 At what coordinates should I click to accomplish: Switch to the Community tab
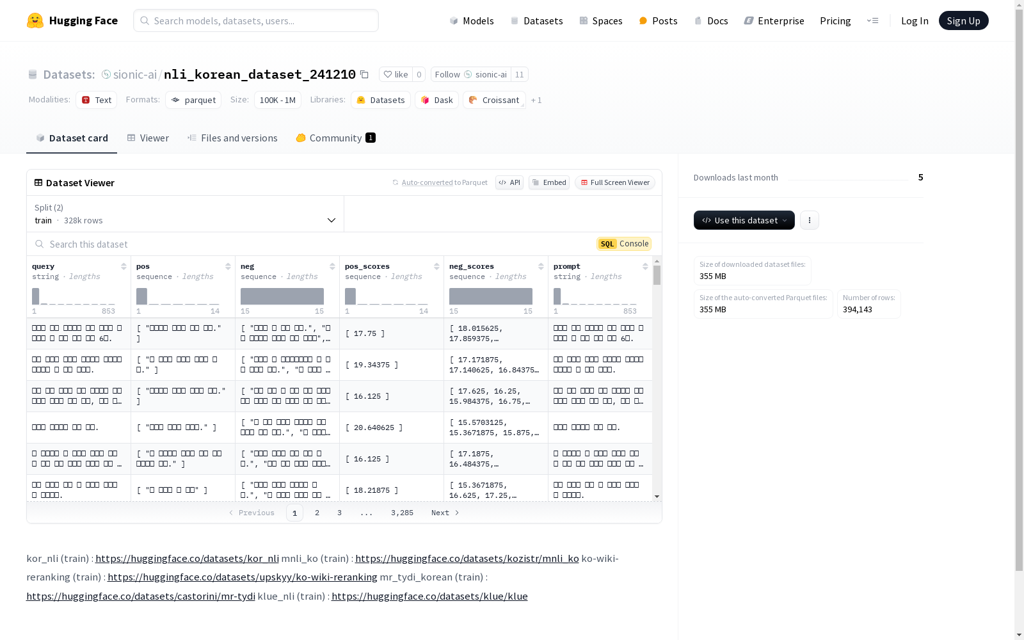(x=335, y=138)
